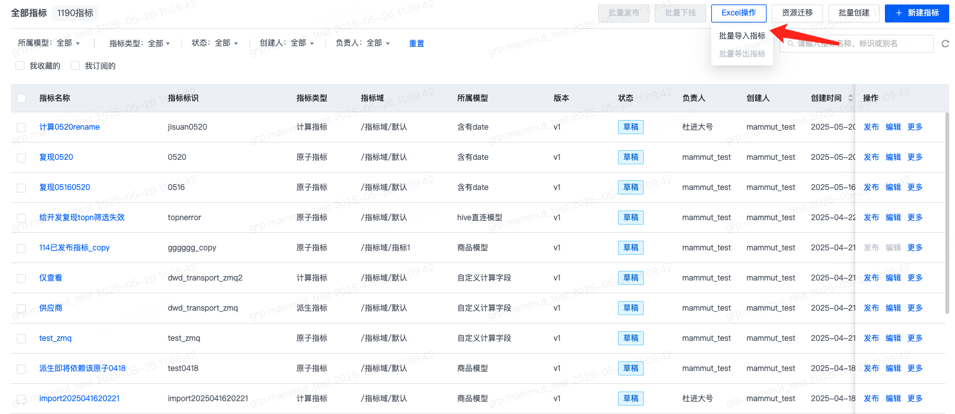Click the hive直连模型 cell

point(480,218)
